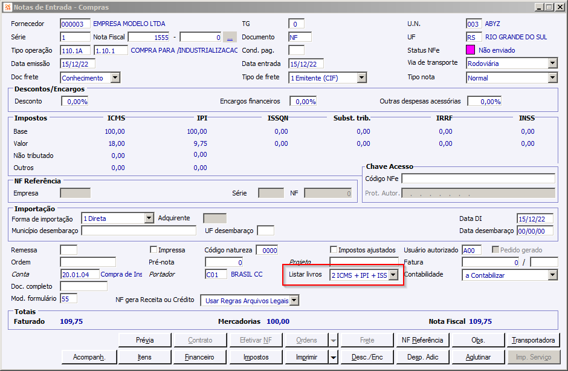Viewport: 568px width, 371px height.
Task: Click the arrow beside the Imprimir button
Action: (x=333, y=357)
